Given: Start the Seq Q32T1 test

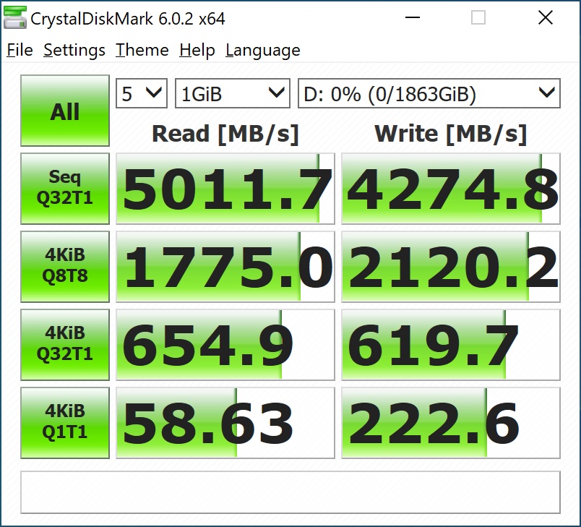Looking at the screenshot, I should click(x=65, y=189).
